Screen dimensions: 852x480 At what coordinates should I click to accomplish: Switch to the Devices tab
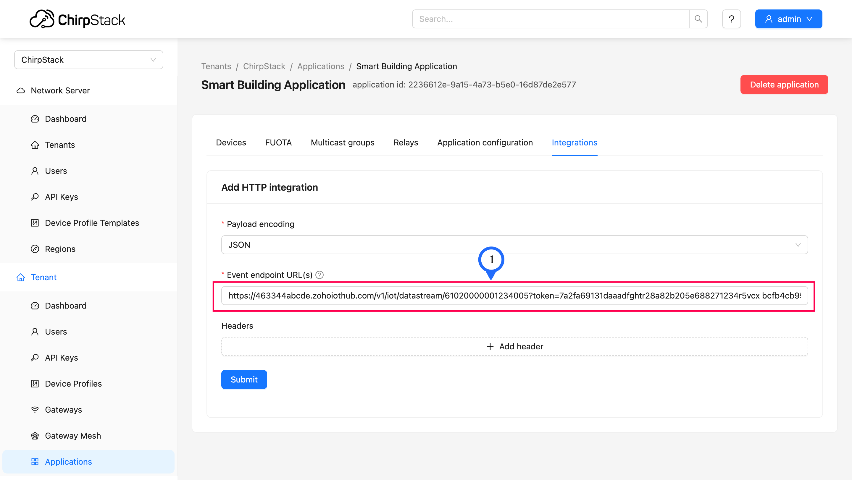pos(231,142)
